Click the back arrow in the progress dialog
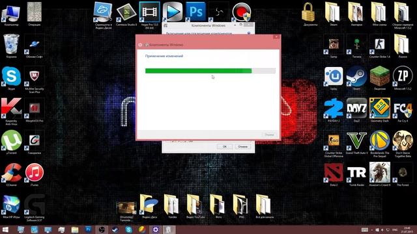Viewport: 417px width, 234px height. (140, 45)
